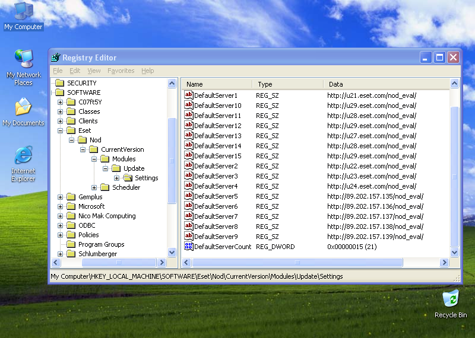Viewport: 475px width, 338px height.
Task: Sort values by the Type column header
Action: click(x=288, y=84)
